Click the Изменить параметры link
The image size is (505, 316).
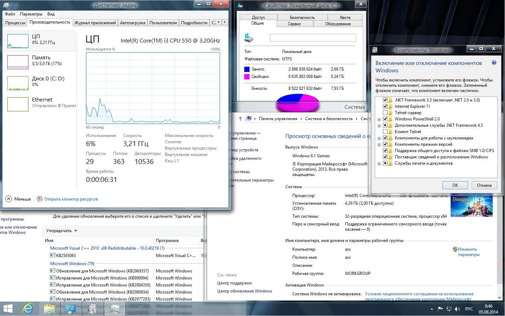click(x=469, y=252)
